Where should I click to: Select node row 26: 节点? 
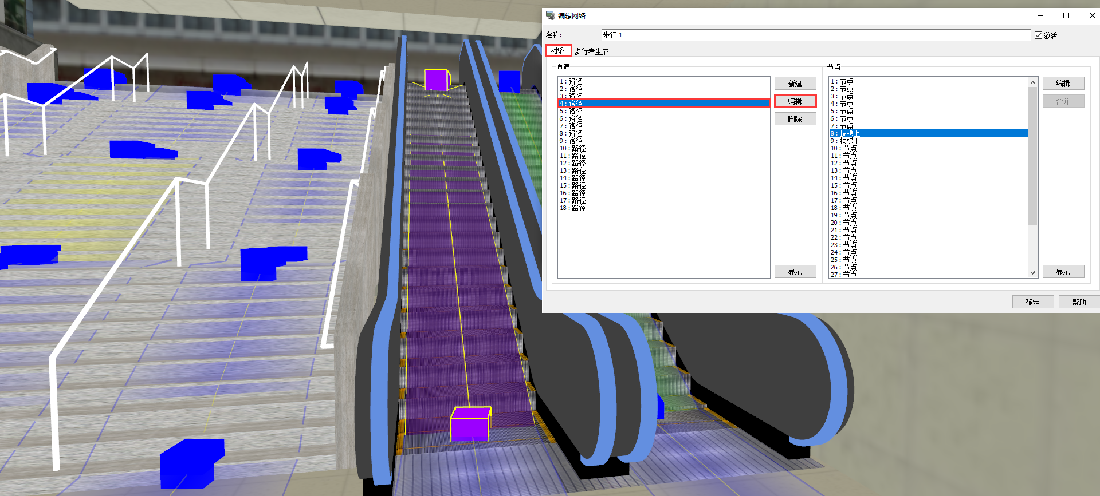(928, 267)
